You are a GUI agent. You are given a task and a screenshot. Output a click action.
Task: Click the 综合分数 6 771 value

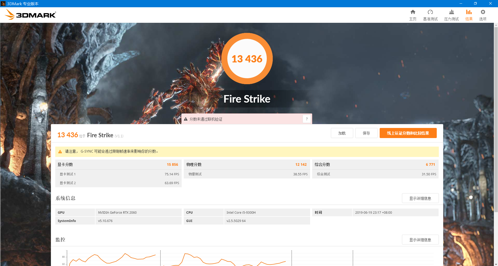click(430, 164)
